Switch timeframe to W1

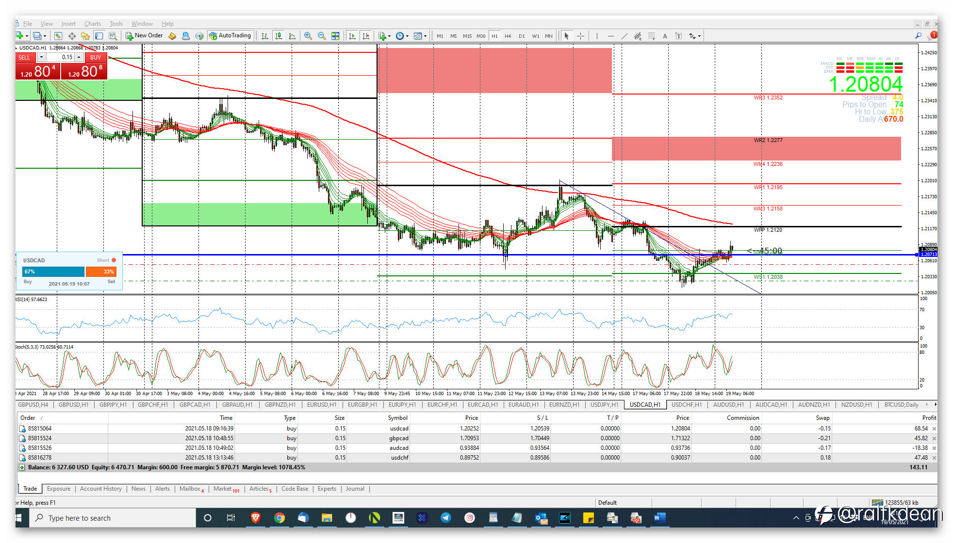(536, 36)
